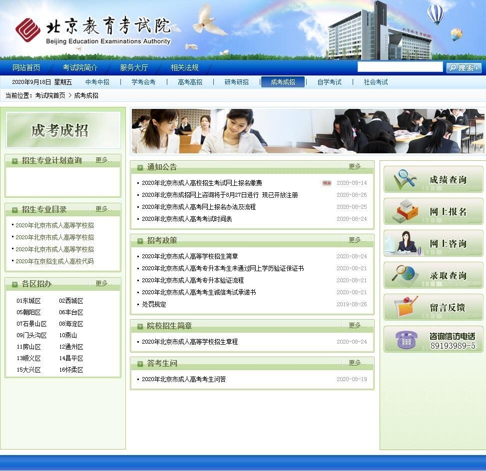
Task: Click the red NEW badge icon
Action: (x=327, y=183)
